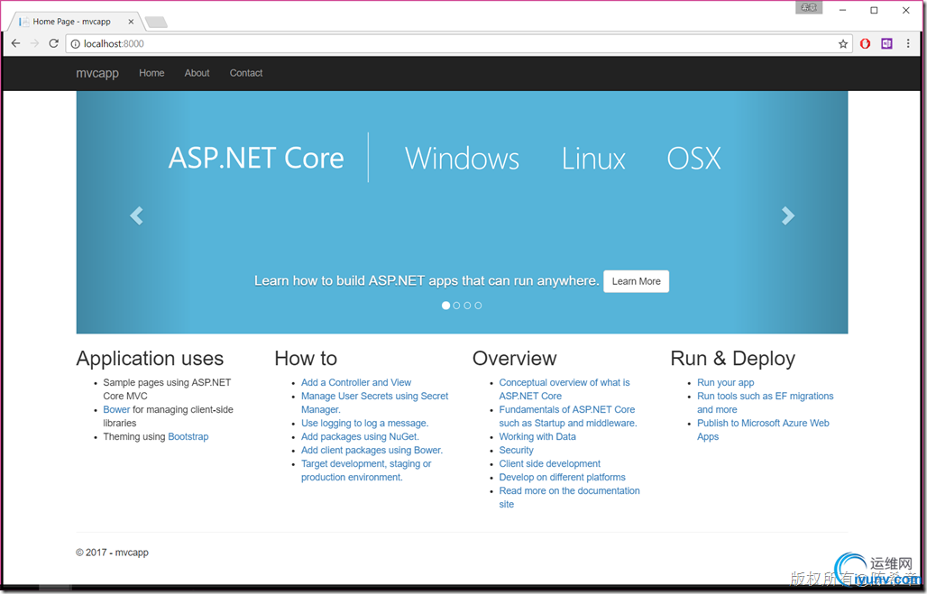Screen dimensions: 927x594
Task: Click the Overview heading
Action: (x=514, y=358)
